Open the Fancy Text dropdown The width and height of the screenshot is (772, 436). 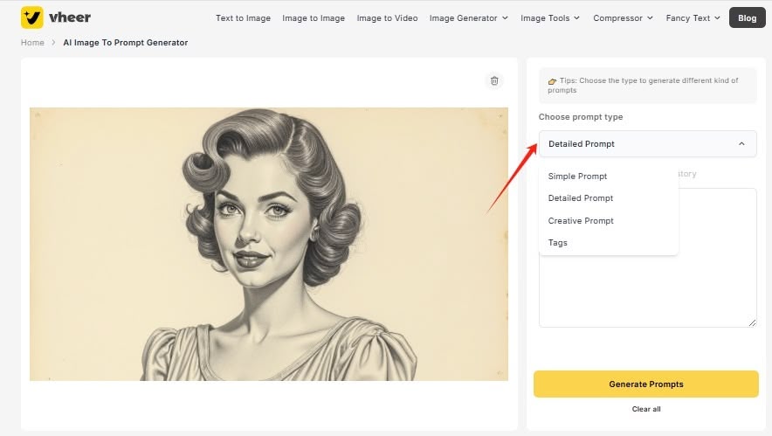coord(693,17)
